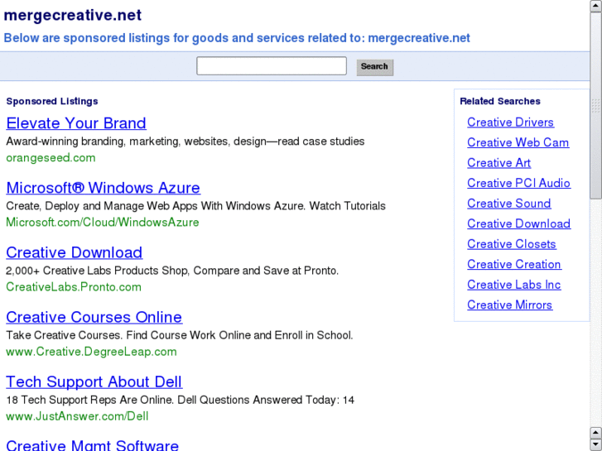Click the 2,000+ Creative Labs Products description
602x451 pixels.
point(172,271)
